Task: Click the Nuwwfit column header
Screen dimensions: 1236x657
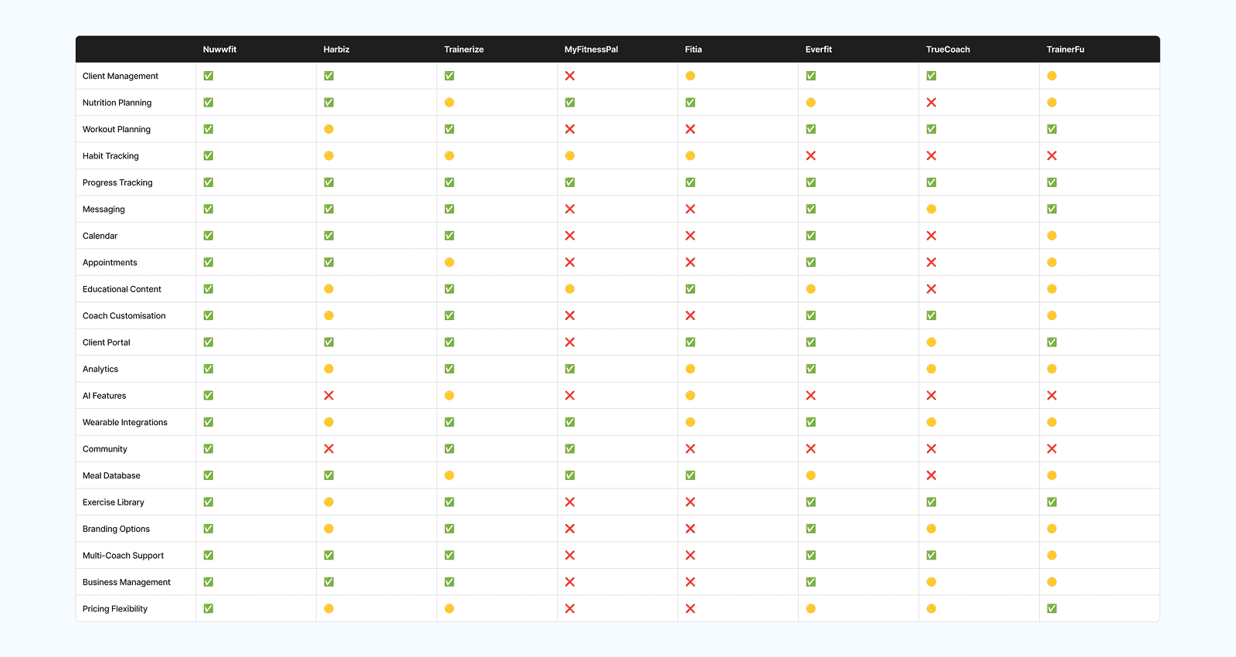Action: pyautogui.click(x=219, y=49)
